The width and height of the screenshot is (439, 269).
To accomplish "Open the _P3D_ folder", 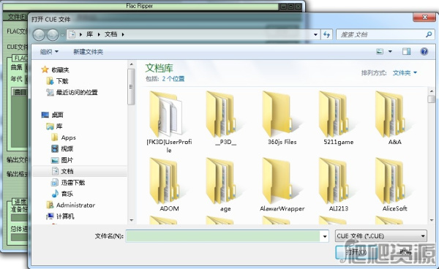I will [225, 118].
